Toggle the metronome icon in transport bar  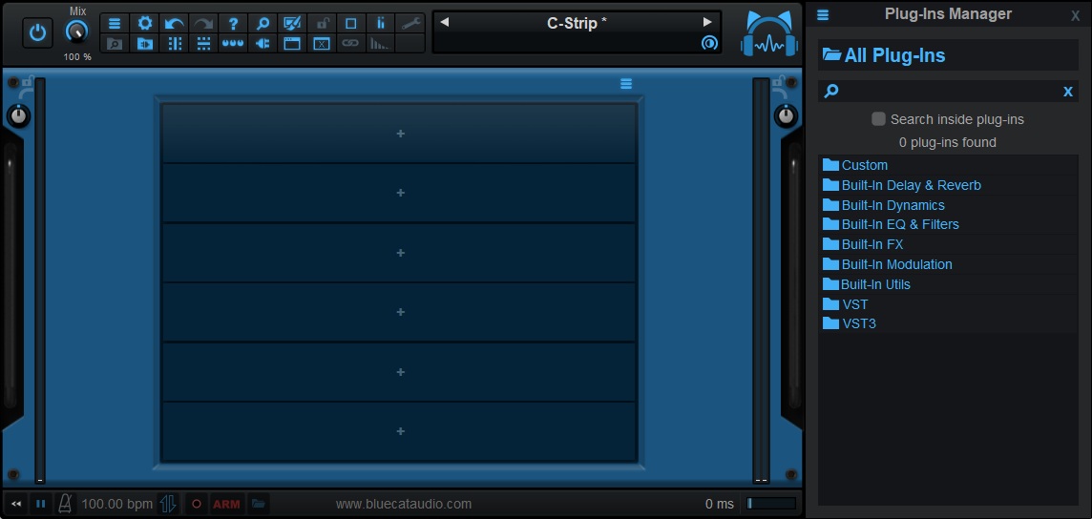pos(65,503)
